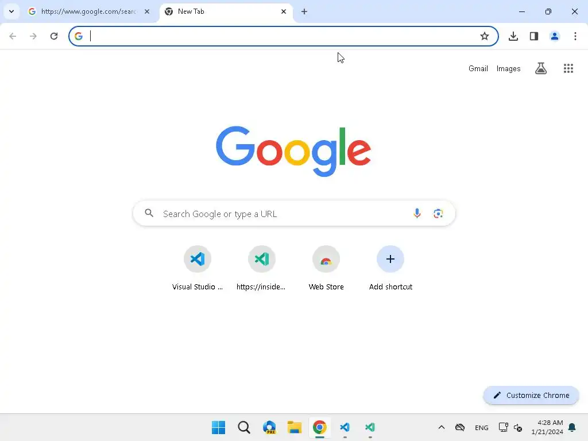Image resolution: width=588 pixels, height=441 pixels.
Task: Click the Google icon in the address bar
Action: [78, 36]
